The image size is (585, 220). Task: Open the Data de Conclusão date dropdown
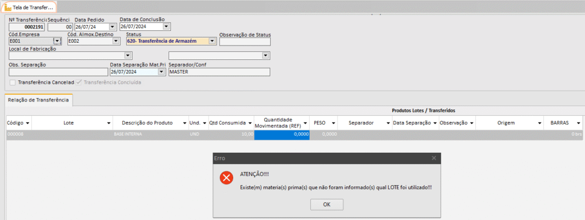click(x=166, y=26)
